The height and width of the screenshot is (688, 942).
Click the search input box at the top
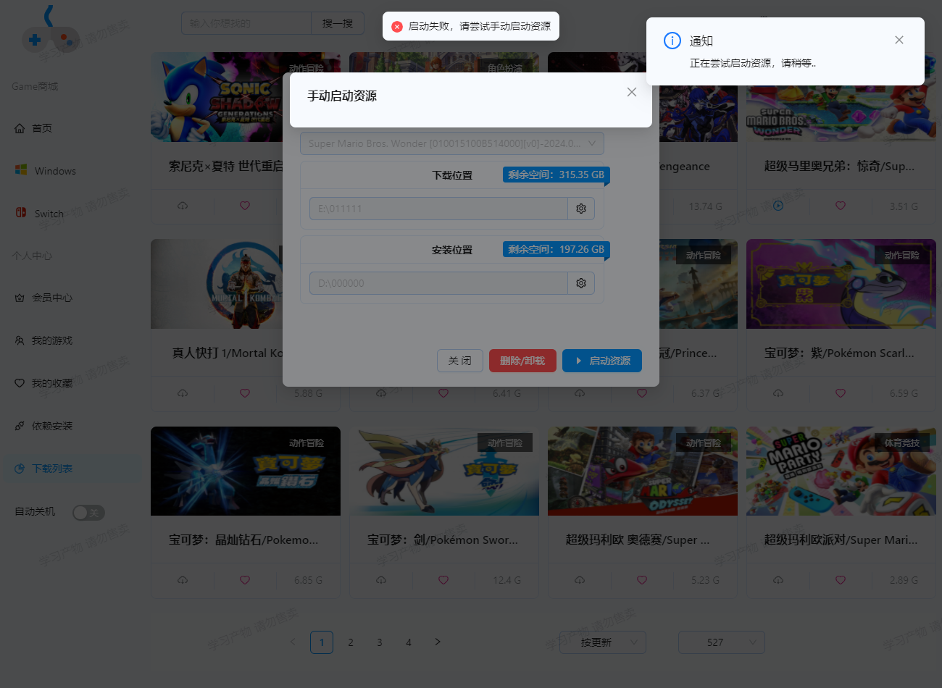point(246,23)
